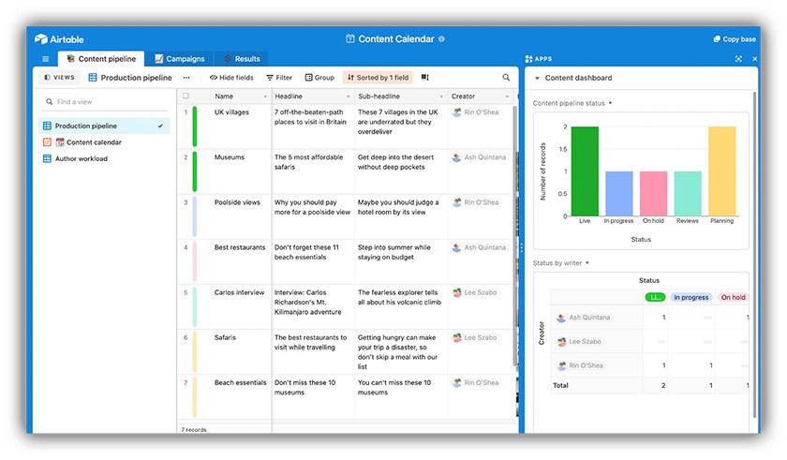Click the Airtable logo

[x=59, y=39]
